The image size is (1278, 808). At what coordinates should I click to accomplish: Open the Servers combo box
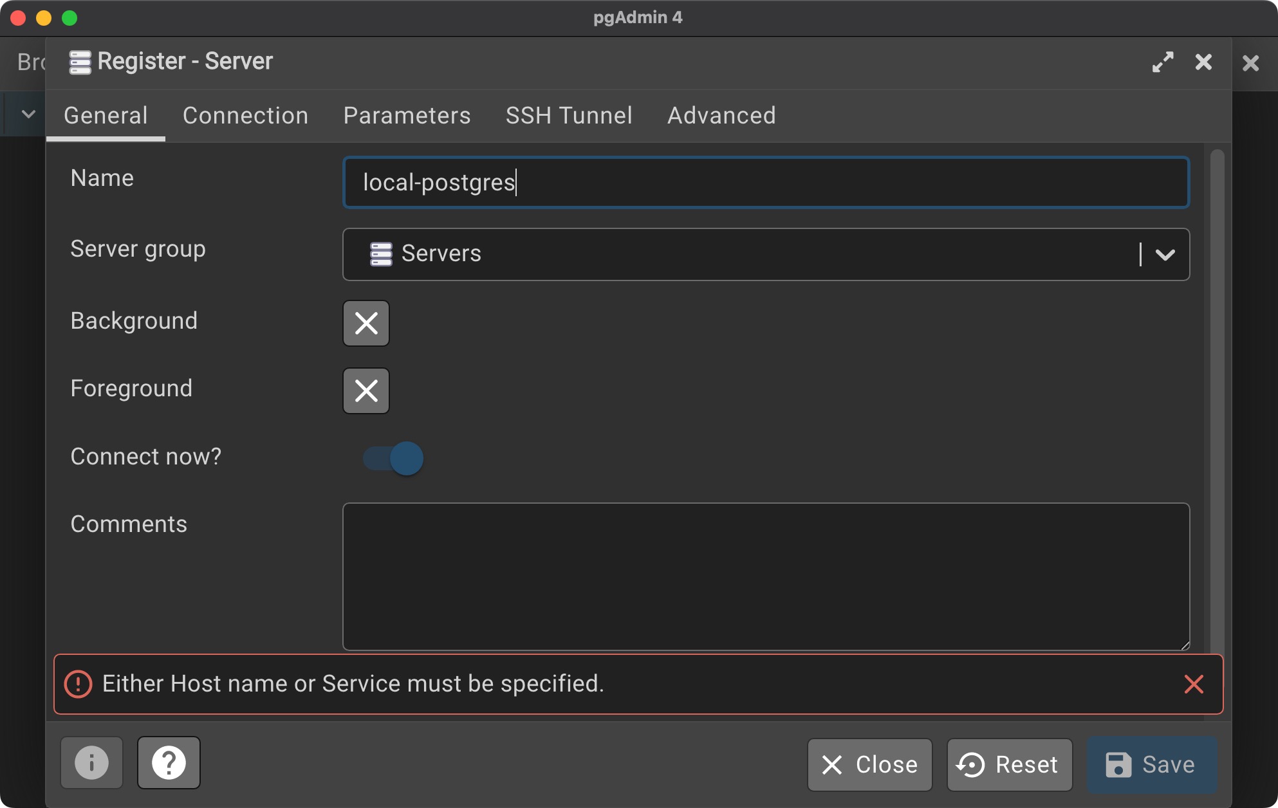740,255
